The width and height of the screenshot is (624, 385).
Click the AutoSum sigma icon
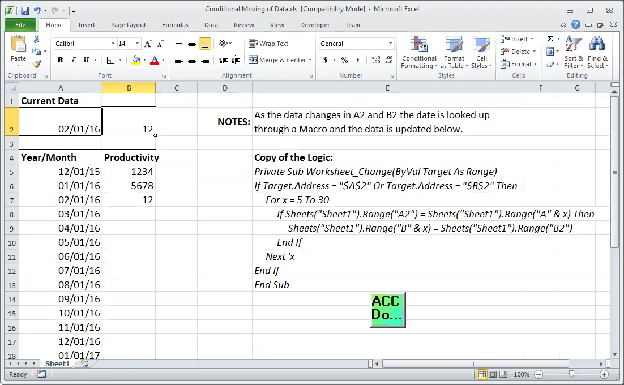(x=550, y=39)
